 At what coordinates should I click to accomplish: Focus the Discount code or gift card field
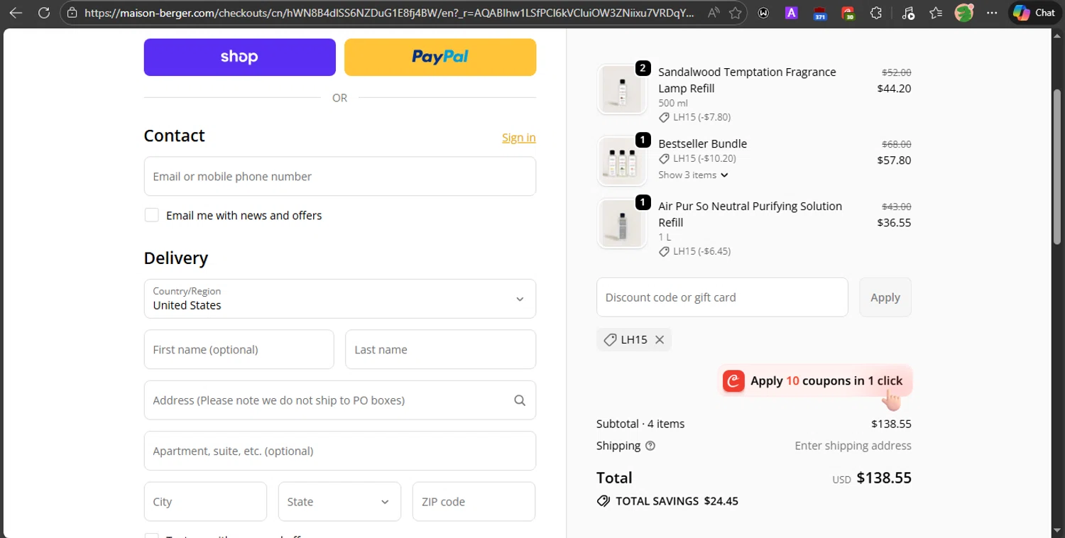(x=722, y=297)
